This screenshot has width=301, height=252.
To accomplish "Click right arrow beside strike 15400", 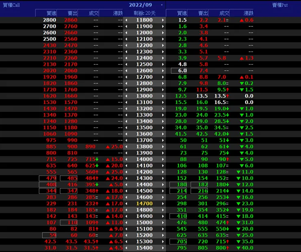I will (163, 248).
